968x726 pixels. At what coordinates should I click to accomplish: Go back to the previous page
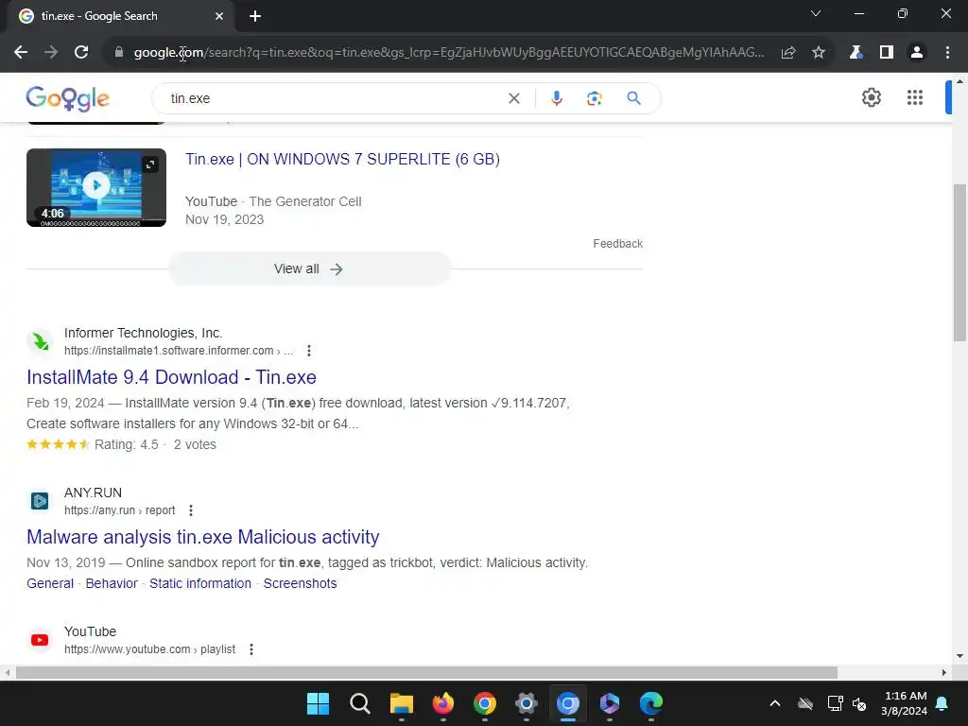point(21,53)
